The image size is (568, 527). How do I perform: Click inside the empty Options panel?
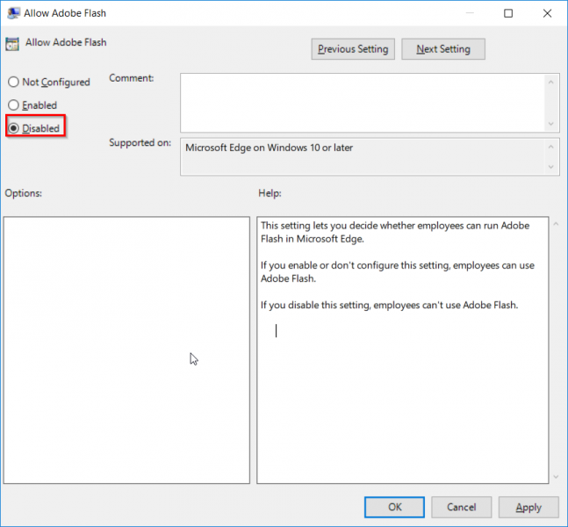pos(126,350)
